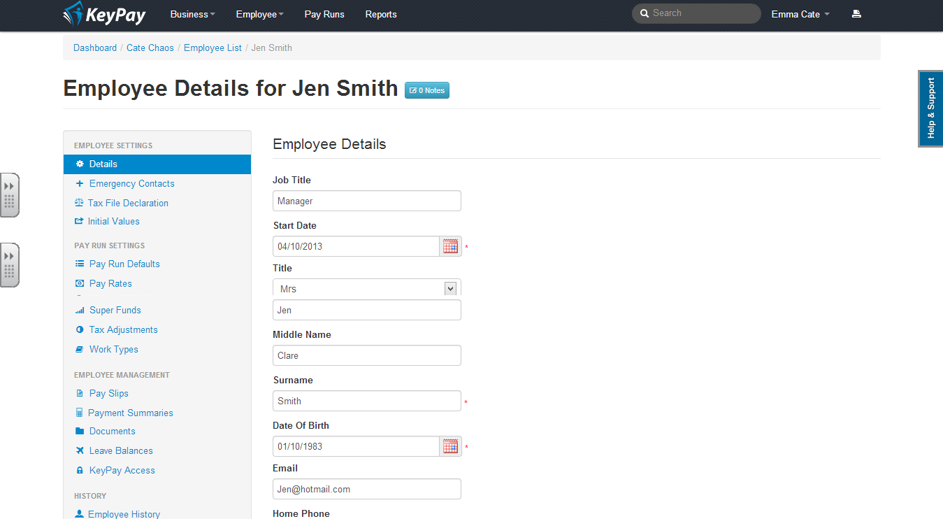This screenshot has width=943, height=519.
Task: Open the Business dropdown menu
Action: pyautogui.click(x=192, y=14)
